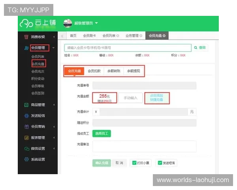Select the 余额转账 sub-tab

click(x=114, y=71)
